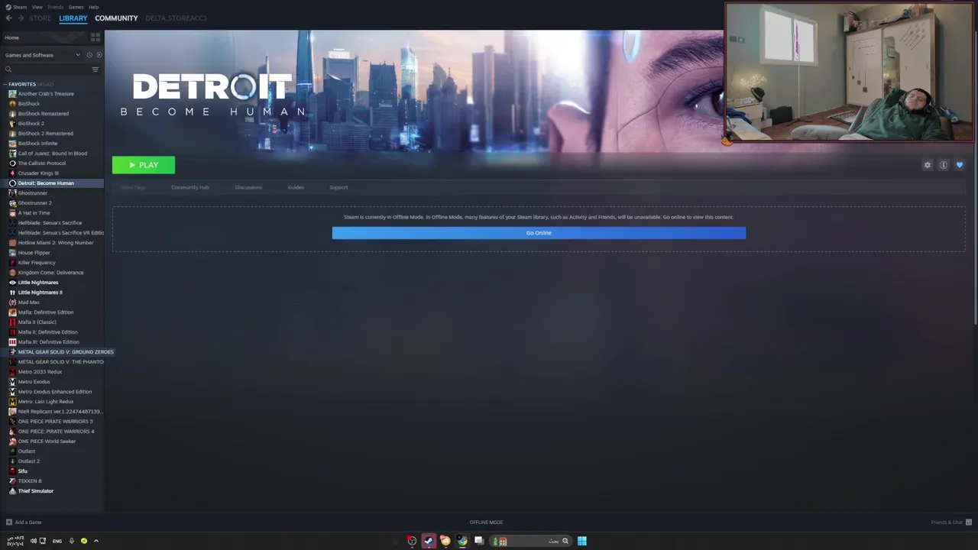Select Ghostrunner 2 in the list
978x550 pixels.
click(x=35, y=203)
